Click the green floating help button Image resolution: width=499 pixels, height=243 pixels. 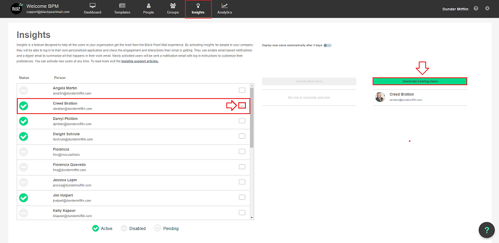tap(486, 230)
